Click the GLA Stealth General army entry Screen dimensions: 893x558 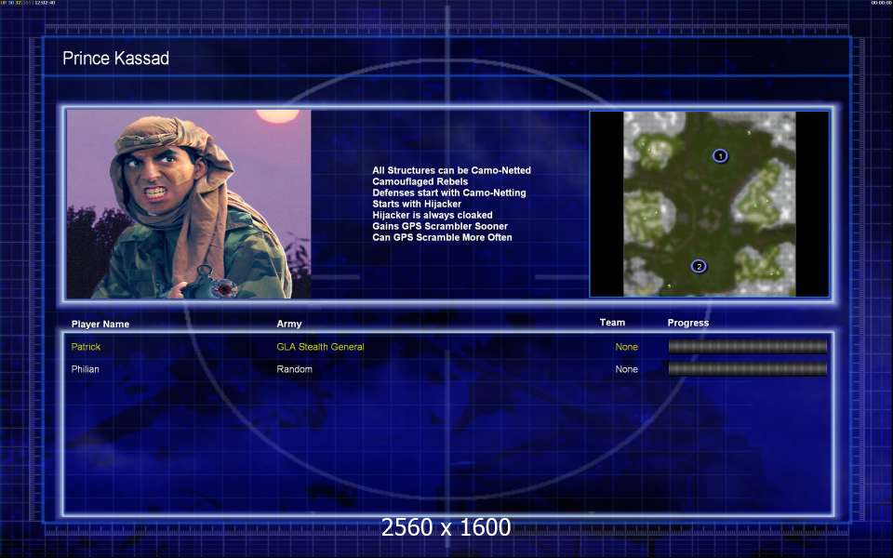click(320, 347)
